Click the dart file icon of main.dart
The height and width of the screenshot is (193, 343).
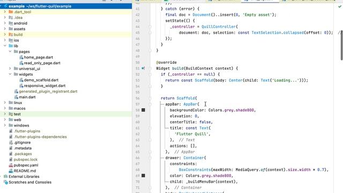point(16,97)
